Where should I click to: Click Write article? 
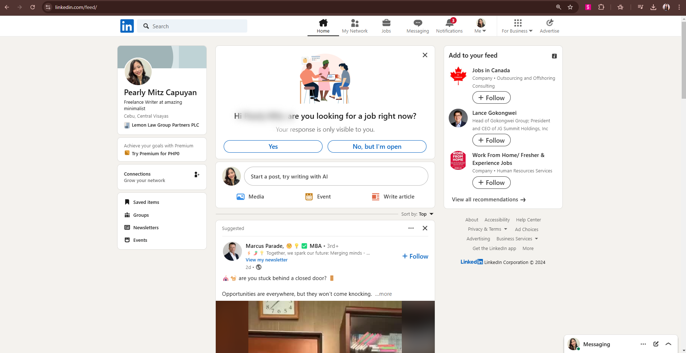tap(393, 197)
